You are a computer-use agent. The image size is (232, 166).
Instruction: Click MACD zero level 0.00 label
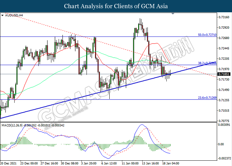tap(221, 144)
